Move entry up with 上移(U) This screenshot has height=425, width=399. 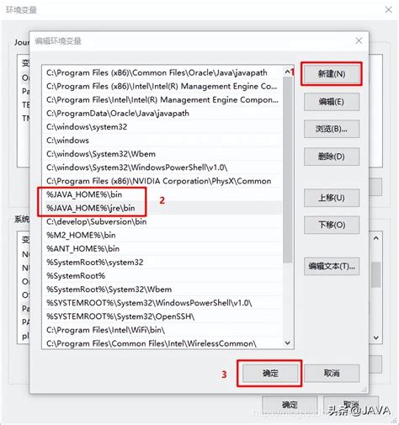tap(332, 198)
